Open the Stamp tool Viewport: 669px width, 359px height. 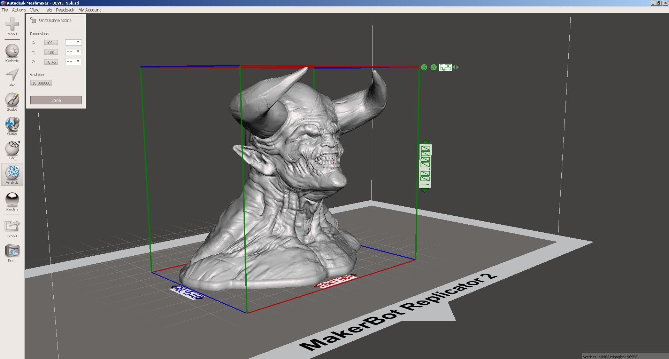(12, 125)
